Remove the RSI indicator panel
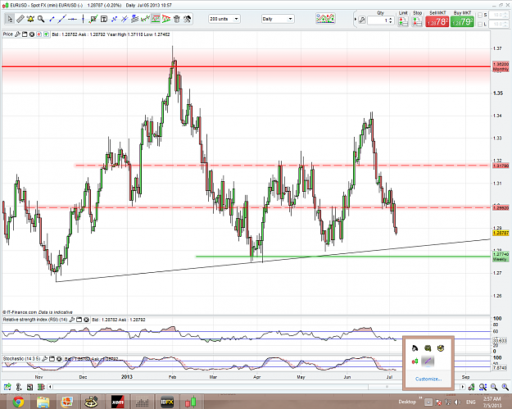The height and width of the screenshot is (409, 512). pos(86,320)
